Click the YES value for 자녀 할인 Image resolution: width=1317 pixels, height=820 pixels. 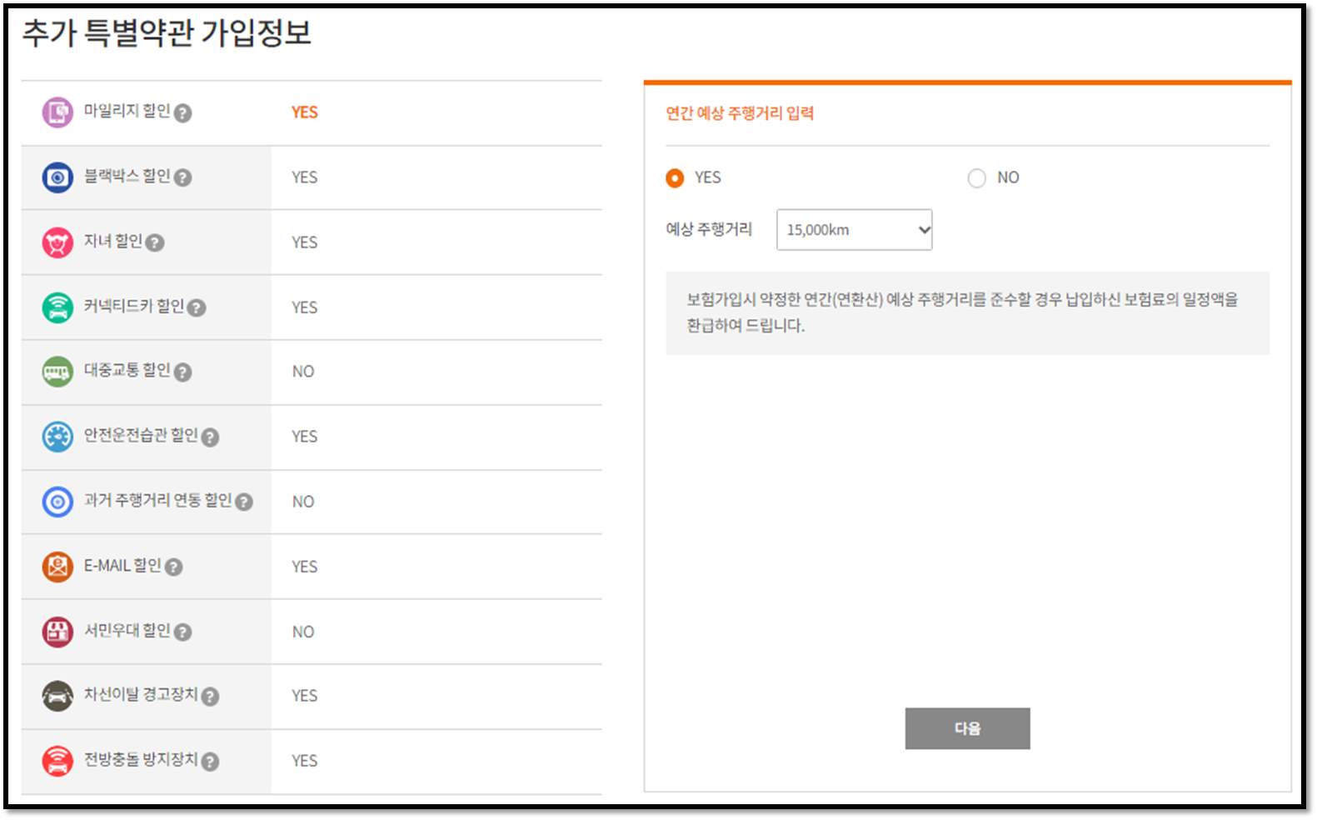pyautogui.click(x=305, y=242)
